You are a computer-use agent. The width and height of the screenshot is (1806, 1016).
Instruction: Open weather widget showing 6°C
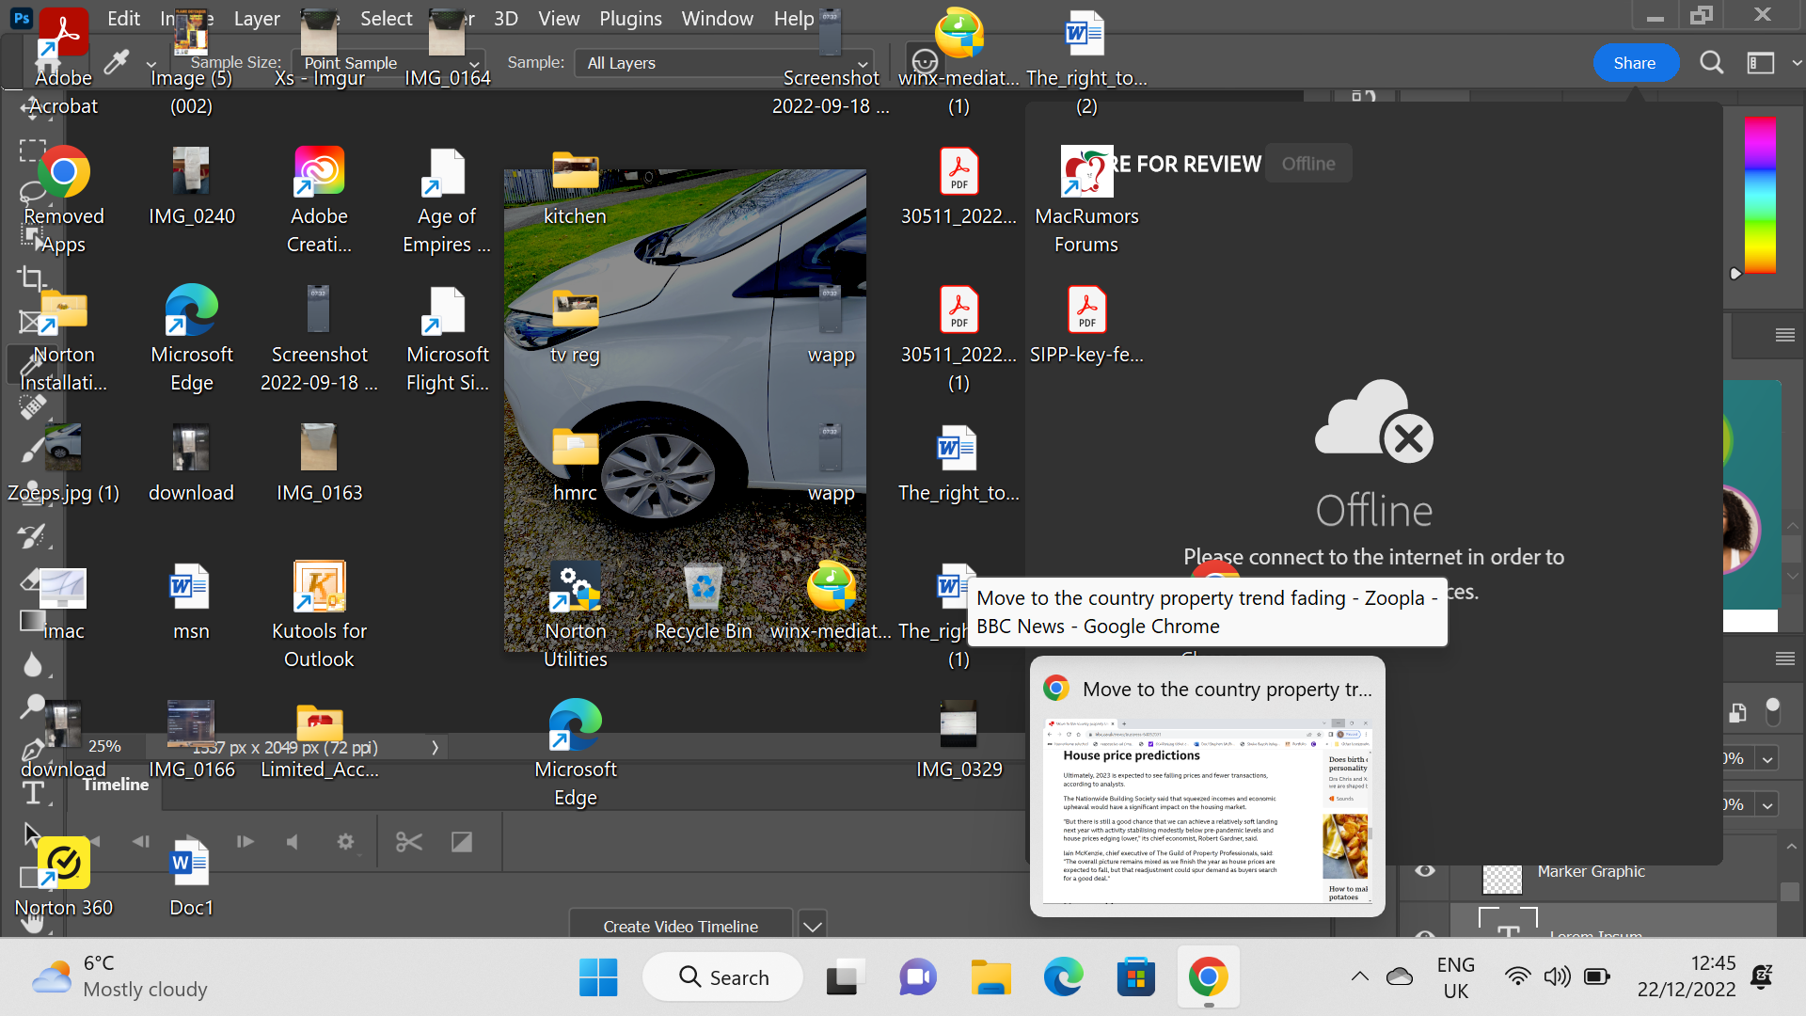click(119, 976)
